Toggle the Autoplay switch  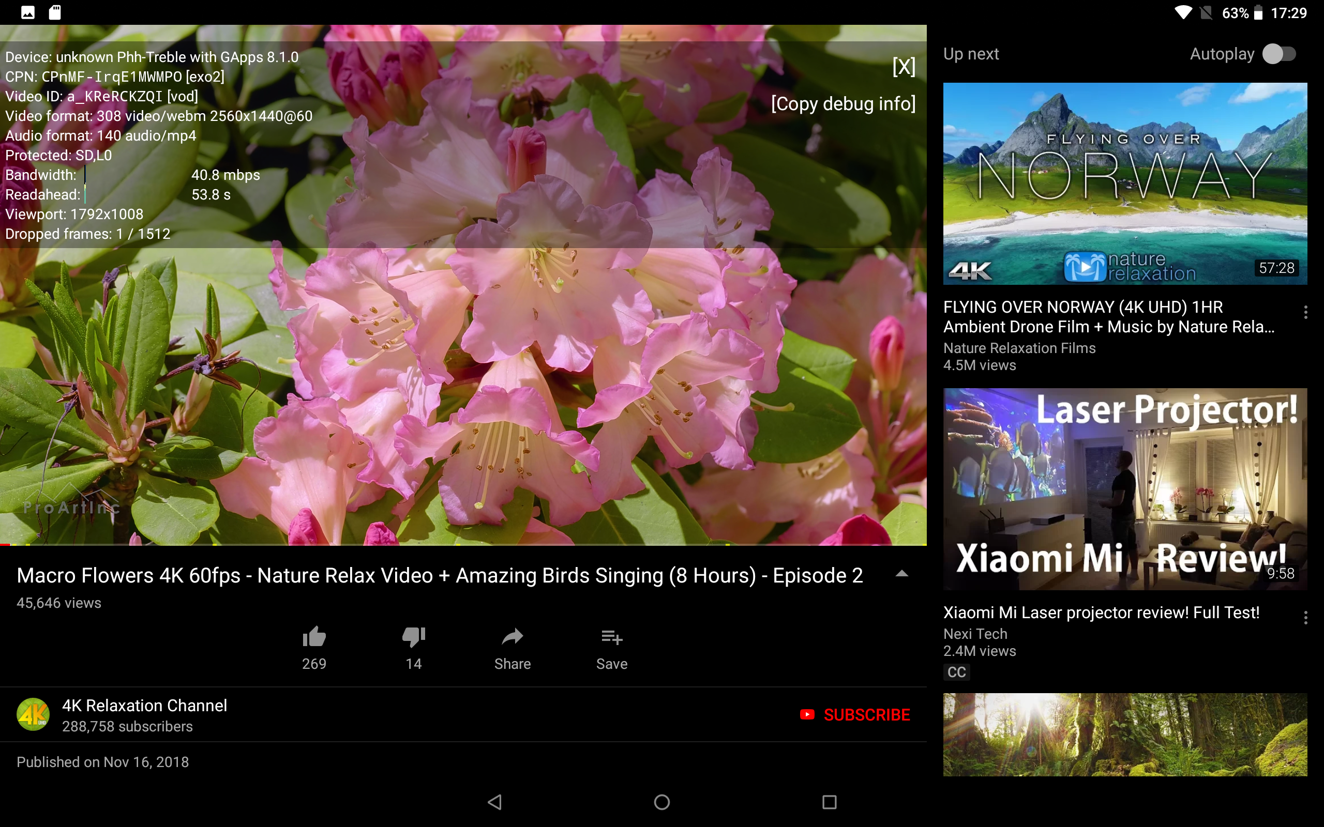click(x=1278, y=54)
